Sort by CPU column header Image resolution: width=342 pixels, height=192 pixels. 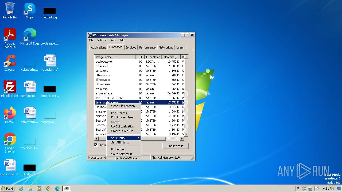(140, 57)
